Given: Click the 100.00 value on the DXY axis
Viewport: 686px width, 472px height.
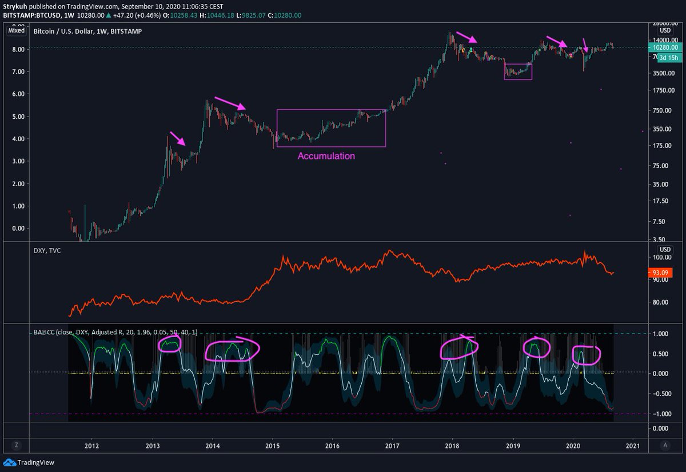Looking at the screenshot, I should (x=663, y=258).
